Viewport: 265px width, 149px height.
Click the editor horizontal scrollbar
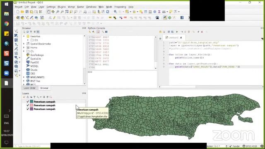coord(211,87)
